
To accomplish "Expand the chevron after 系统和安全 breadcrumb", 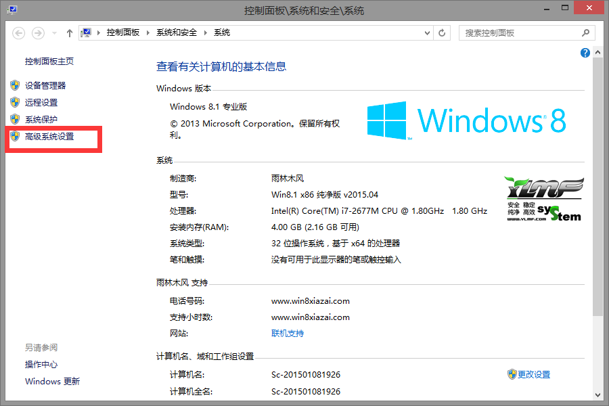I will [206, 32].
